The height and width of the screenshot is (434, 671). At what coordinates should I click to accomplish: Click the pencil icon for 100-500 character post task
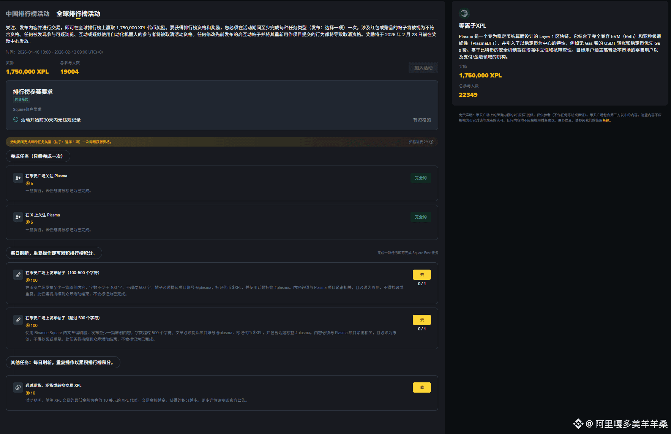click(x=18, y=275)
